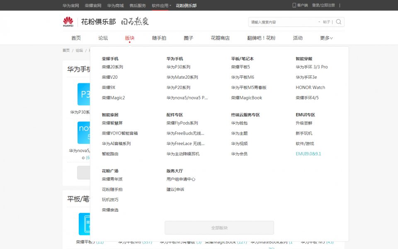Open the 荣耀平板5 menu link

click(x=240, y=67)
